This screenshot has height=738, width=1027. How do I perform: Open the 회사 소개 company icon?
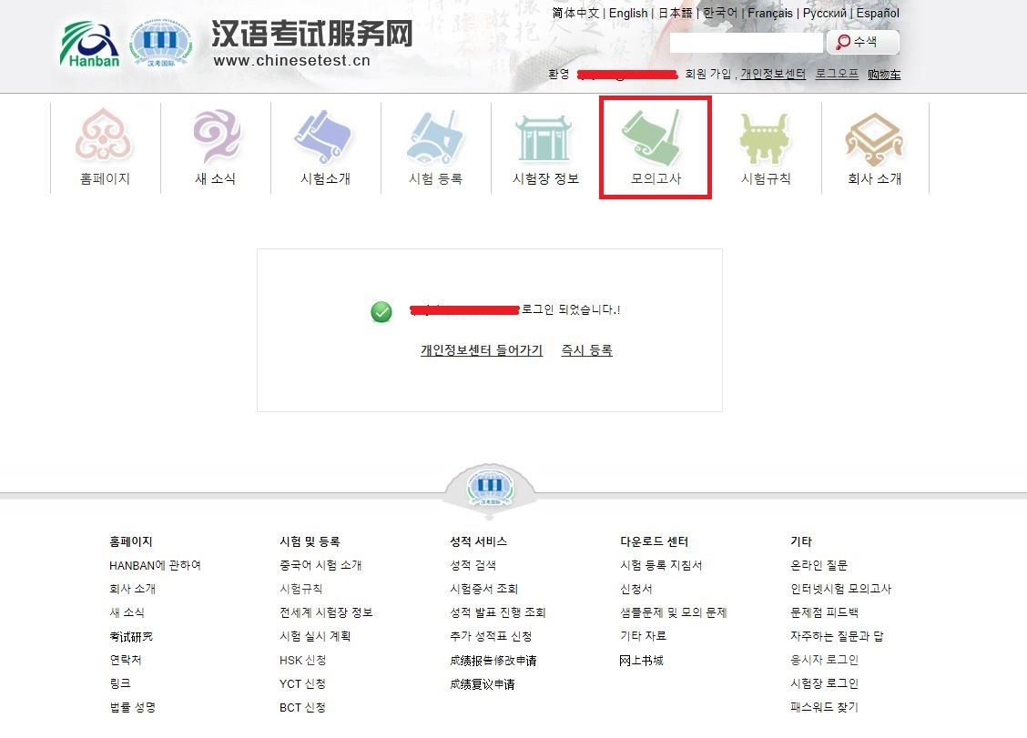[874, 137]
